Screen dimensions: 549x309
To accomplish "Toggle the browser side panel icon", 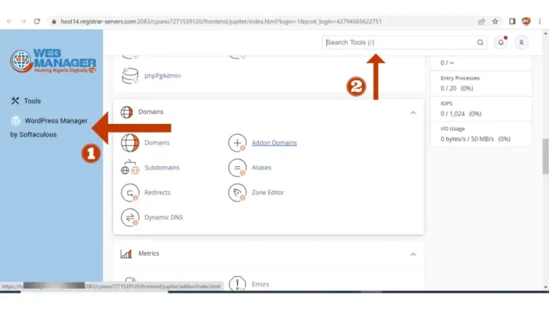I will pyautogui.click(x=512, y=21).
